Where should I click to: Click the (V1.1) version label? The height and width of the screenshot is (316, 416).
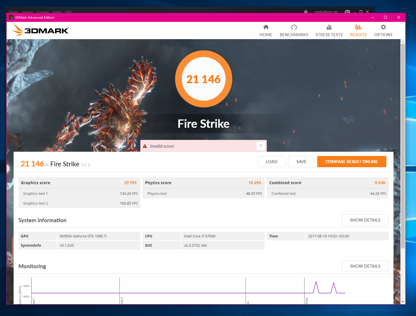86,165
